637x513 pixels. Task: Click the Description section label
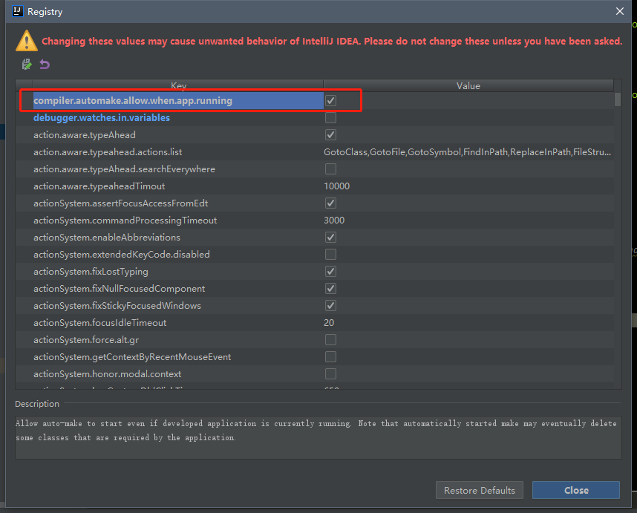(x=37, y=403)
